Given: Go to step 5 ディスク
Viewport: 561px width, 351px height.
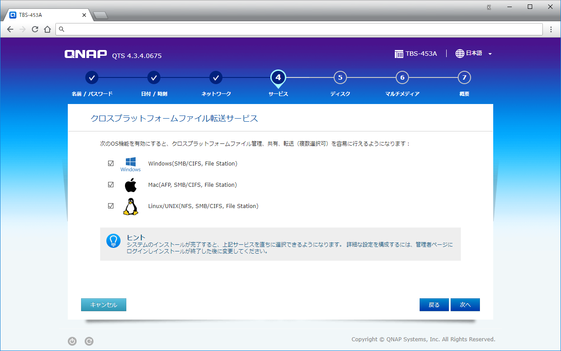Looking at the screenshot, I should click(340, 78).
